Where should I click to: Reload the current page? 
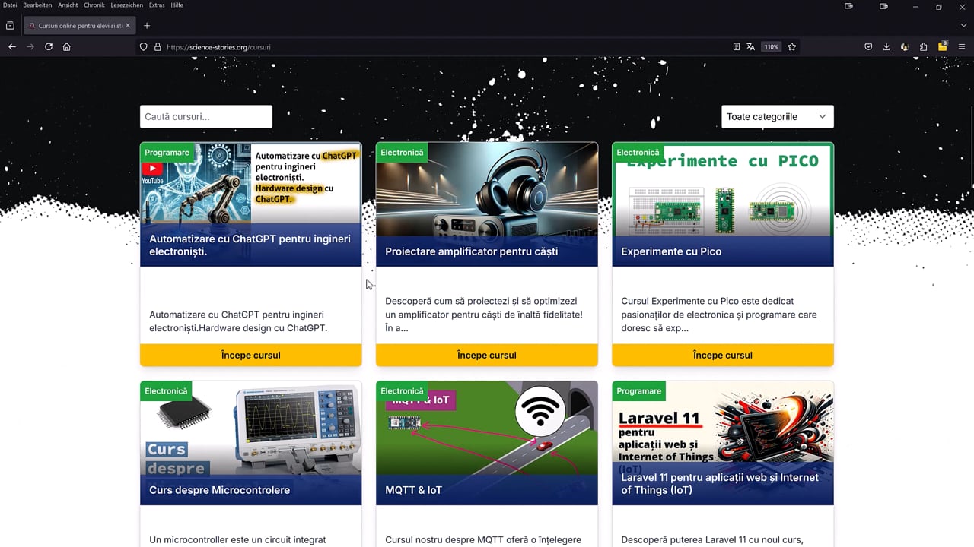pos(49,46)
